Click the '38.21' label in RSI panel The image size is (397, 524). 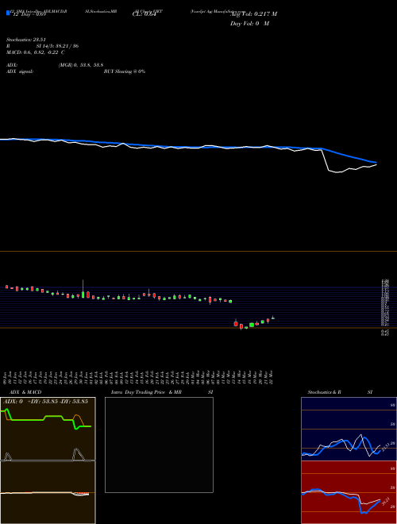click(x=386, y=501)
